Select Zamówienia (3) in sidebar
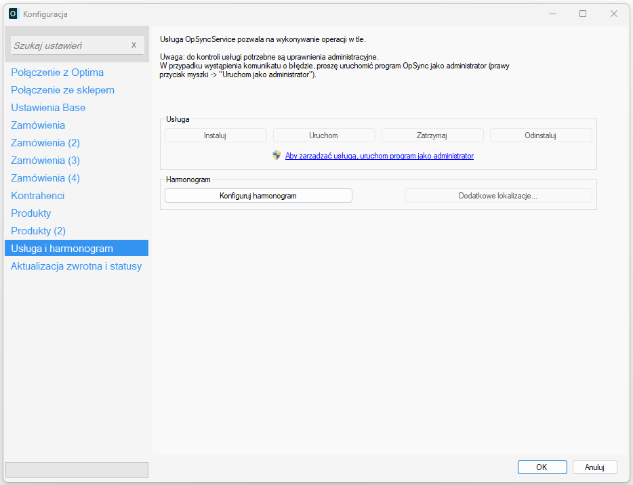This screenshot has width=633, height=485. (45, 161)
